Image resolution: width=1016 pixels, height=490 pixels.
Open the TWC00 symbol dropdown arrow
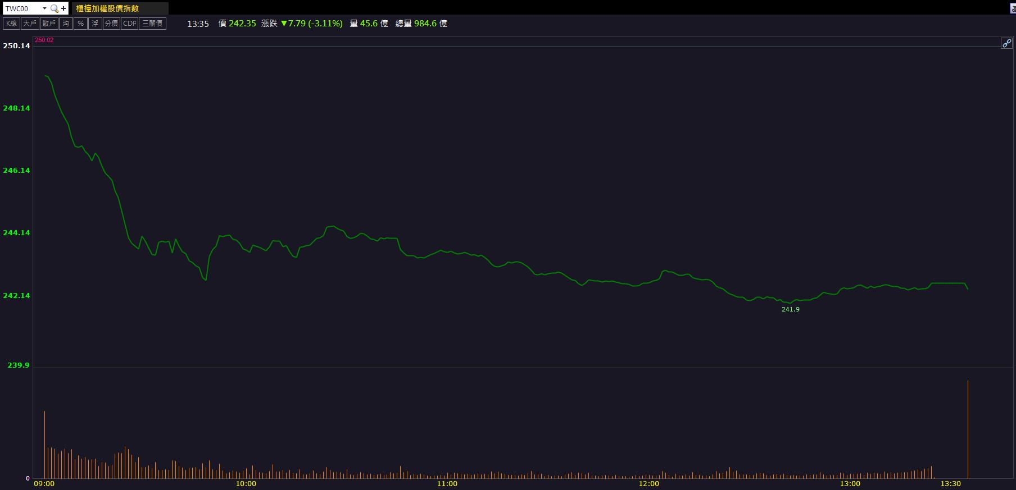coord(44,8)
